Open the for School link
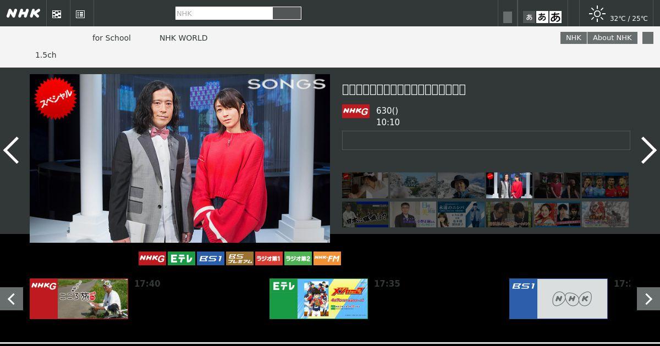660x346 pixels. point(112,38)
